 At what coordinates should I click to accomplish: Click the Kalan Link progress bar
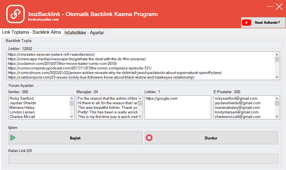click(x=143, y=159)
